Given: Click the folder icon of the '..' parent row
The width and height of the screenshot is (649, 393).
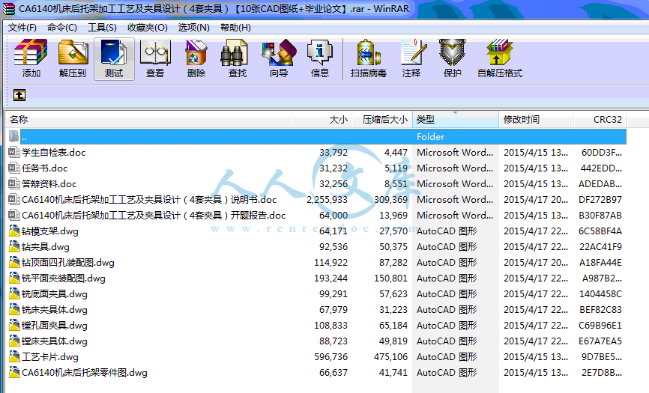Looking at the screenshot, I should pos(14,136).
